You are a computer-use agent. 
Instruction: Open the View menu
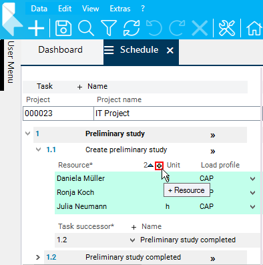coord(91,9)
